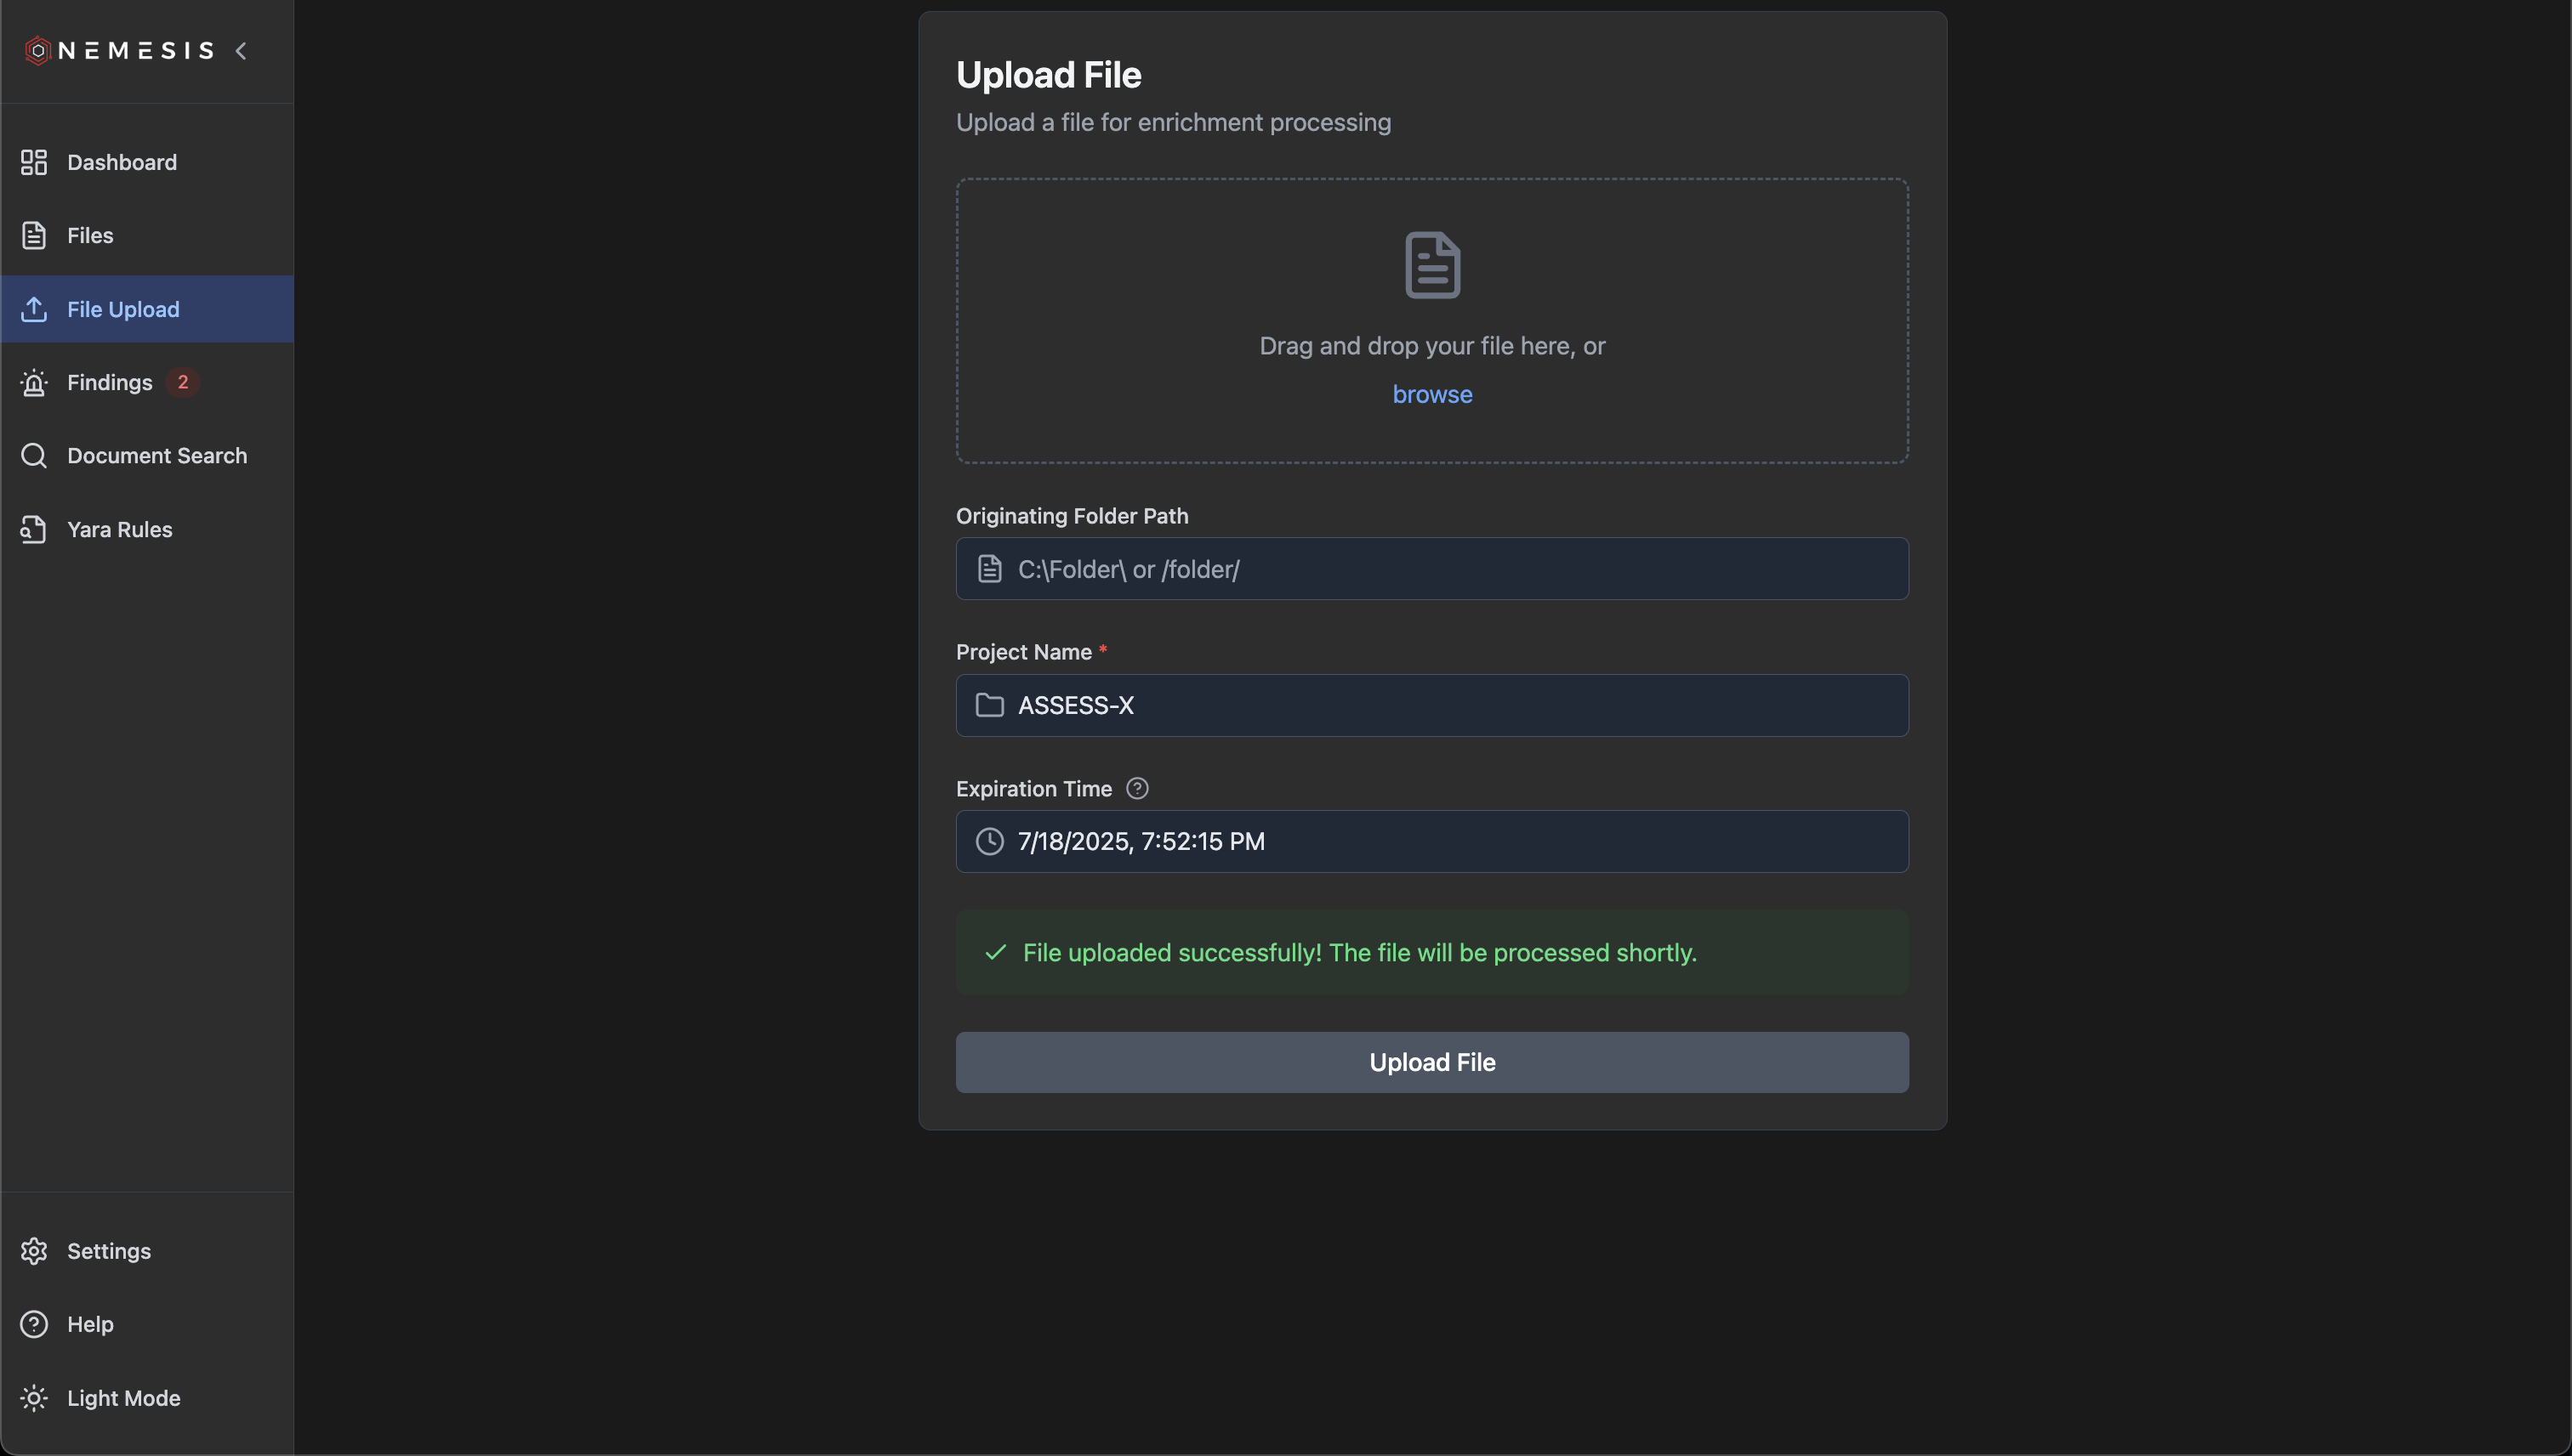Screen dimensions: 2572x1456
Task: Navigate to the Files section
Action: (x=90, y=235)
